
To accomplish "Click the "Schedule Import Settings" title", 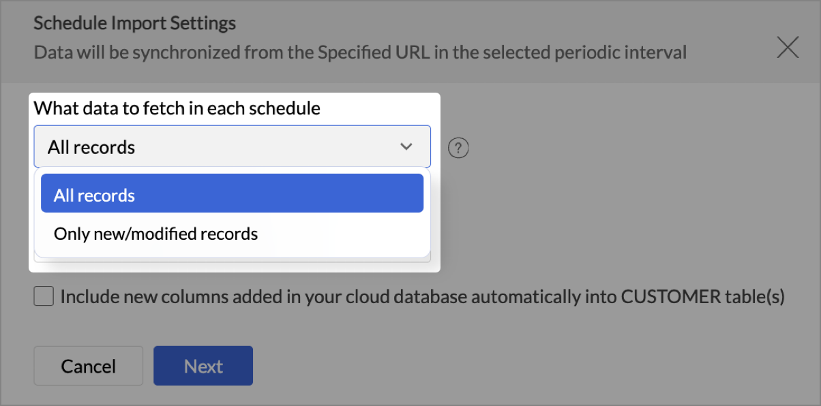I will pyautogui.click(x=135, y=23).
